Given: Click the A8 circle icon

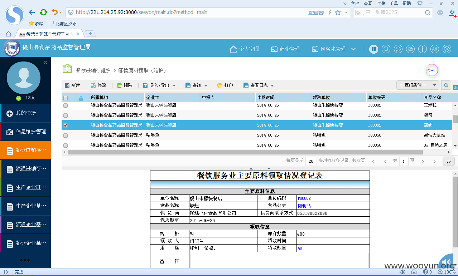Looking at the screenshot, I should (434, 49).
